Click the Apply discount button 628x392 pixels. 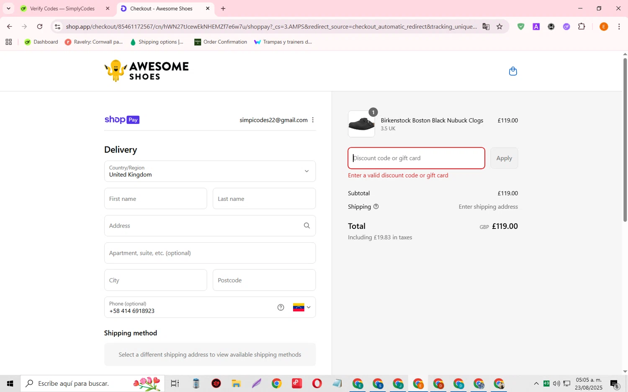pyautogui.click(x=504, y=158)
